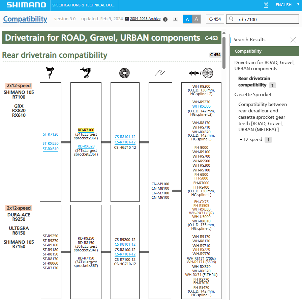Viewport: 302px width, 300px height.
Task: Show the archive info icon
Action: pyautogui.click(x=165, y=19)
